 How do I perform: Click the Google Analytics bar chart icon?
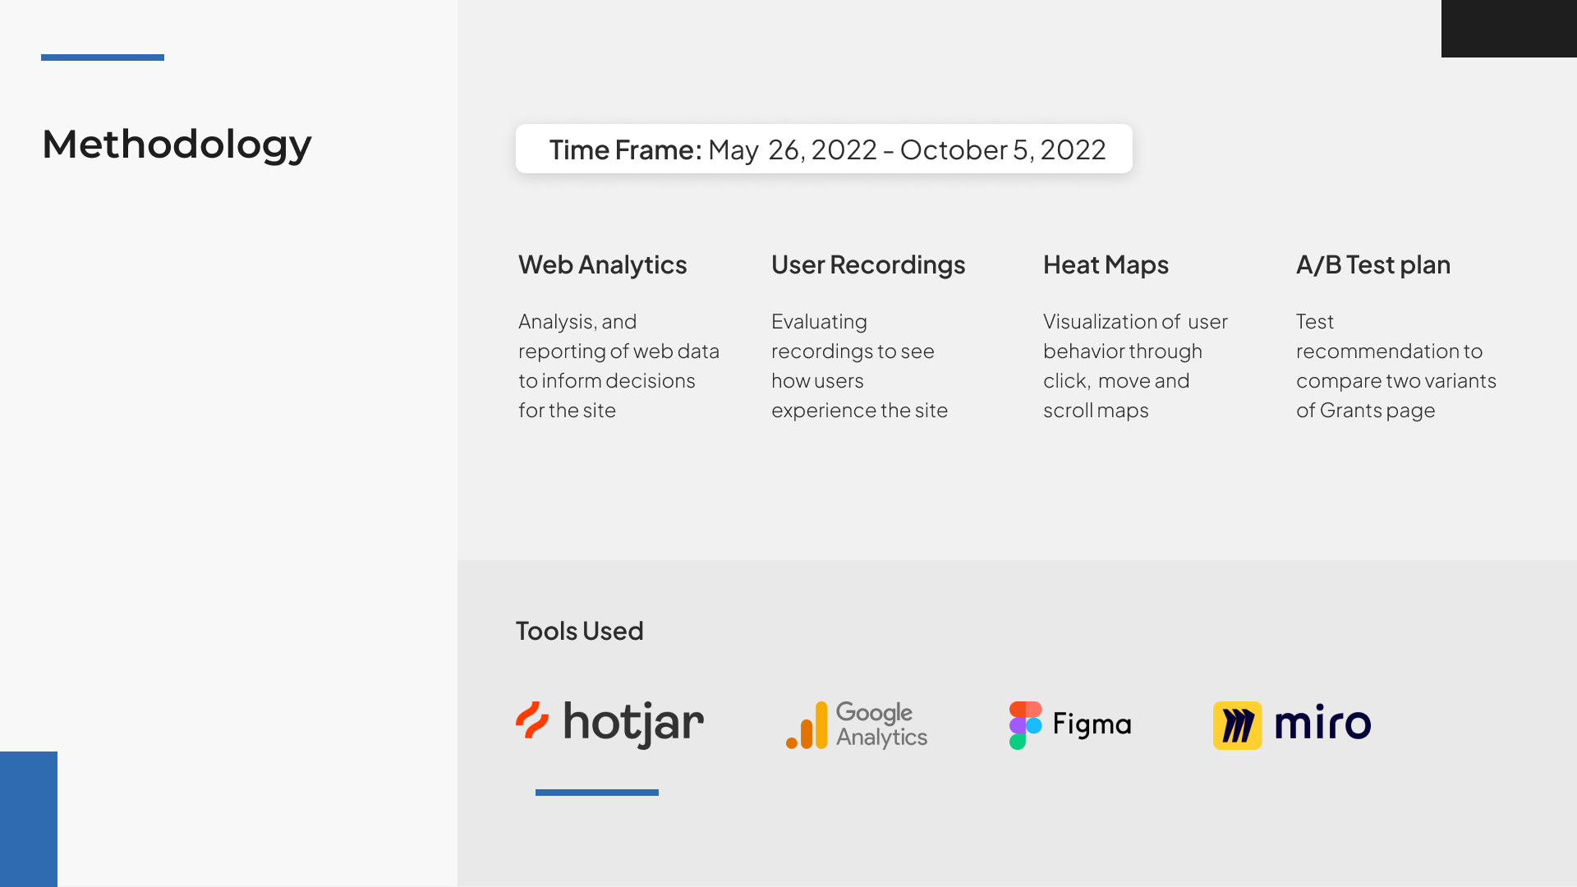click(807, 725)
